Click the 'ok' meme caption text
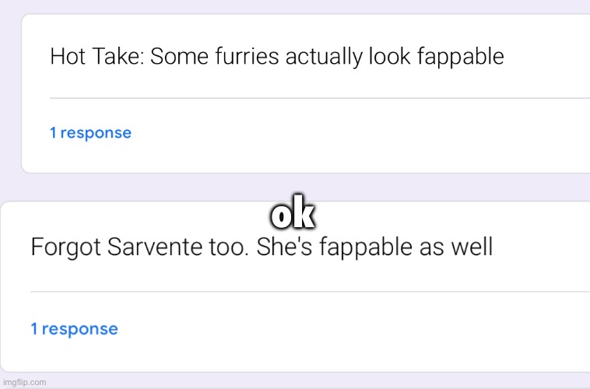 (x=293, y=212)
